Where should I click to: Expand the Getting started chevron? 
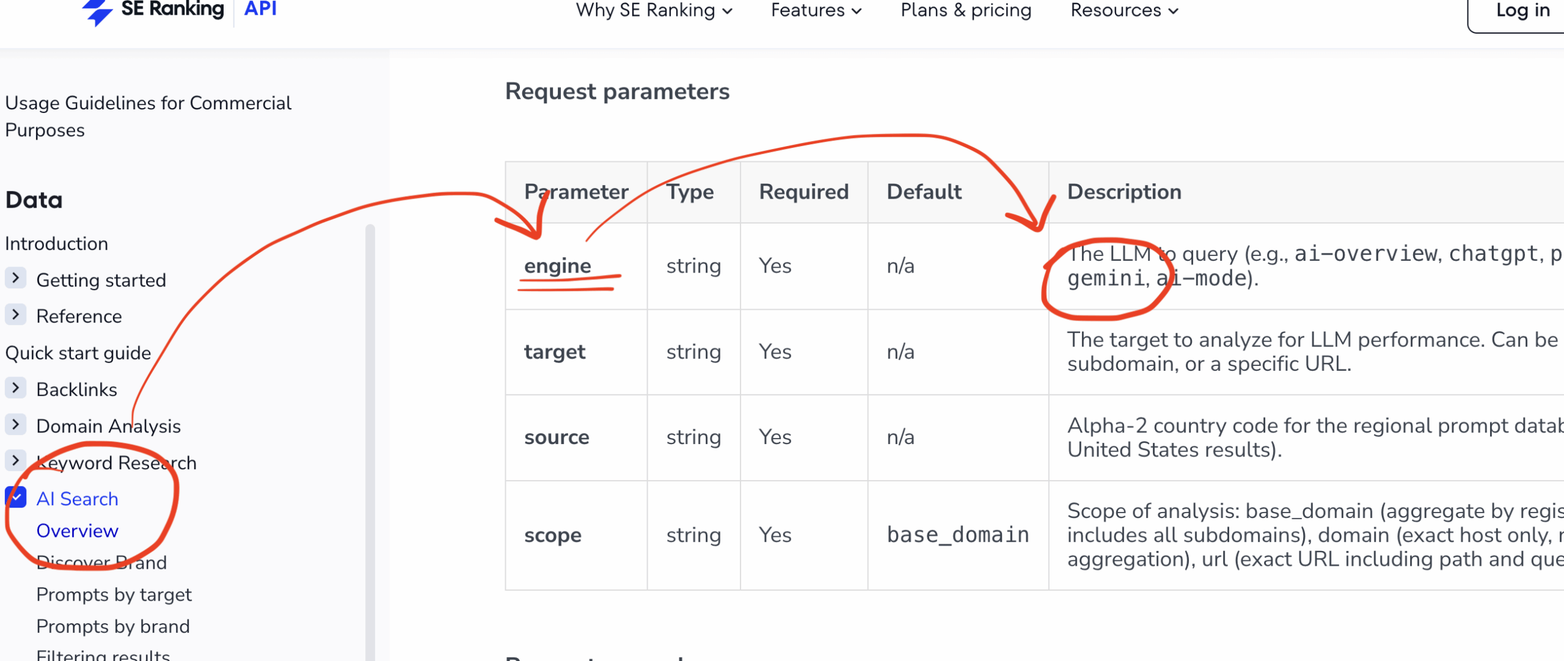pyautogui.click(x=16, y=279)
